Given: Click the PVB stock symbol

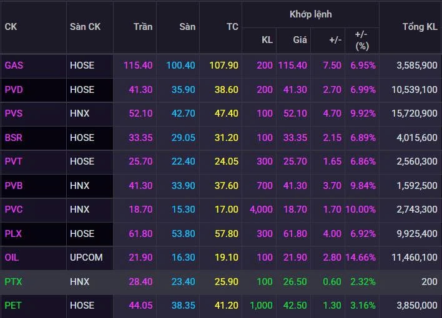Looking at the screenshot, I should [x=14, y=186].
